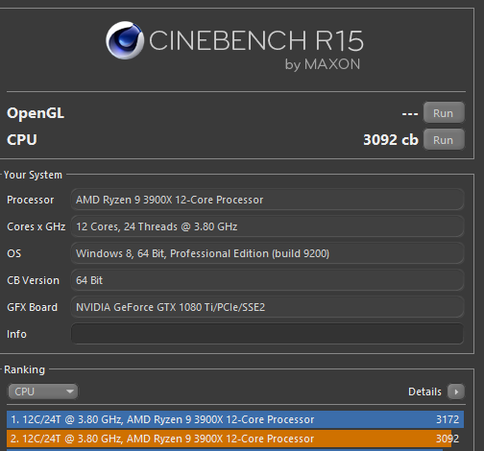Open the CPU ranking dropdown

point(42,392)
